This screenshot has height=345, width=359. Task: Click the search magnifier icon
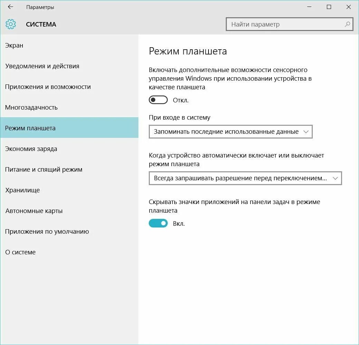347,24
